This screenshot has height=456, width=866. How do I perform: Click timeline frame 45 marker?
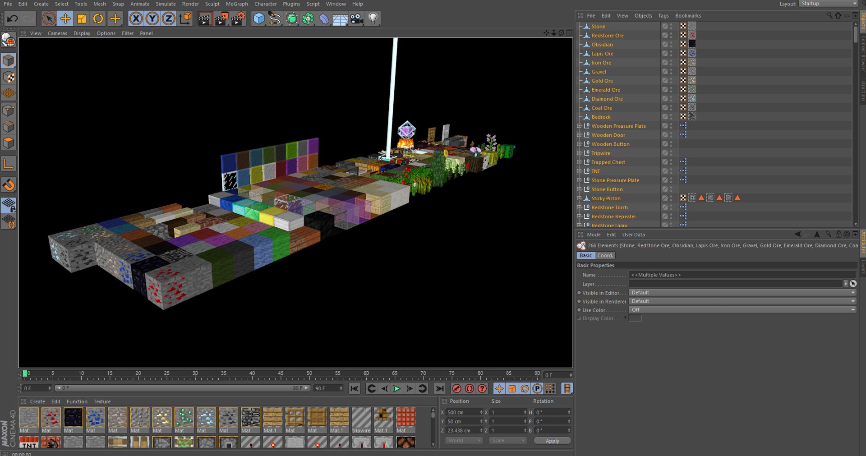pyautogui.click(x=281, y=373)
